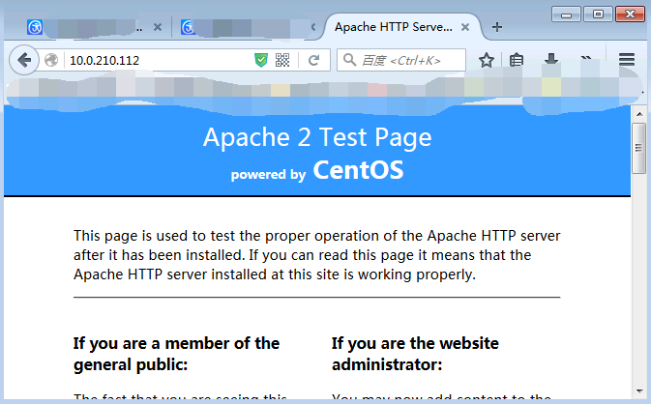Show bookmarks list icon
The width and height of the screenshot is (651, 404).
pos(517,61)
